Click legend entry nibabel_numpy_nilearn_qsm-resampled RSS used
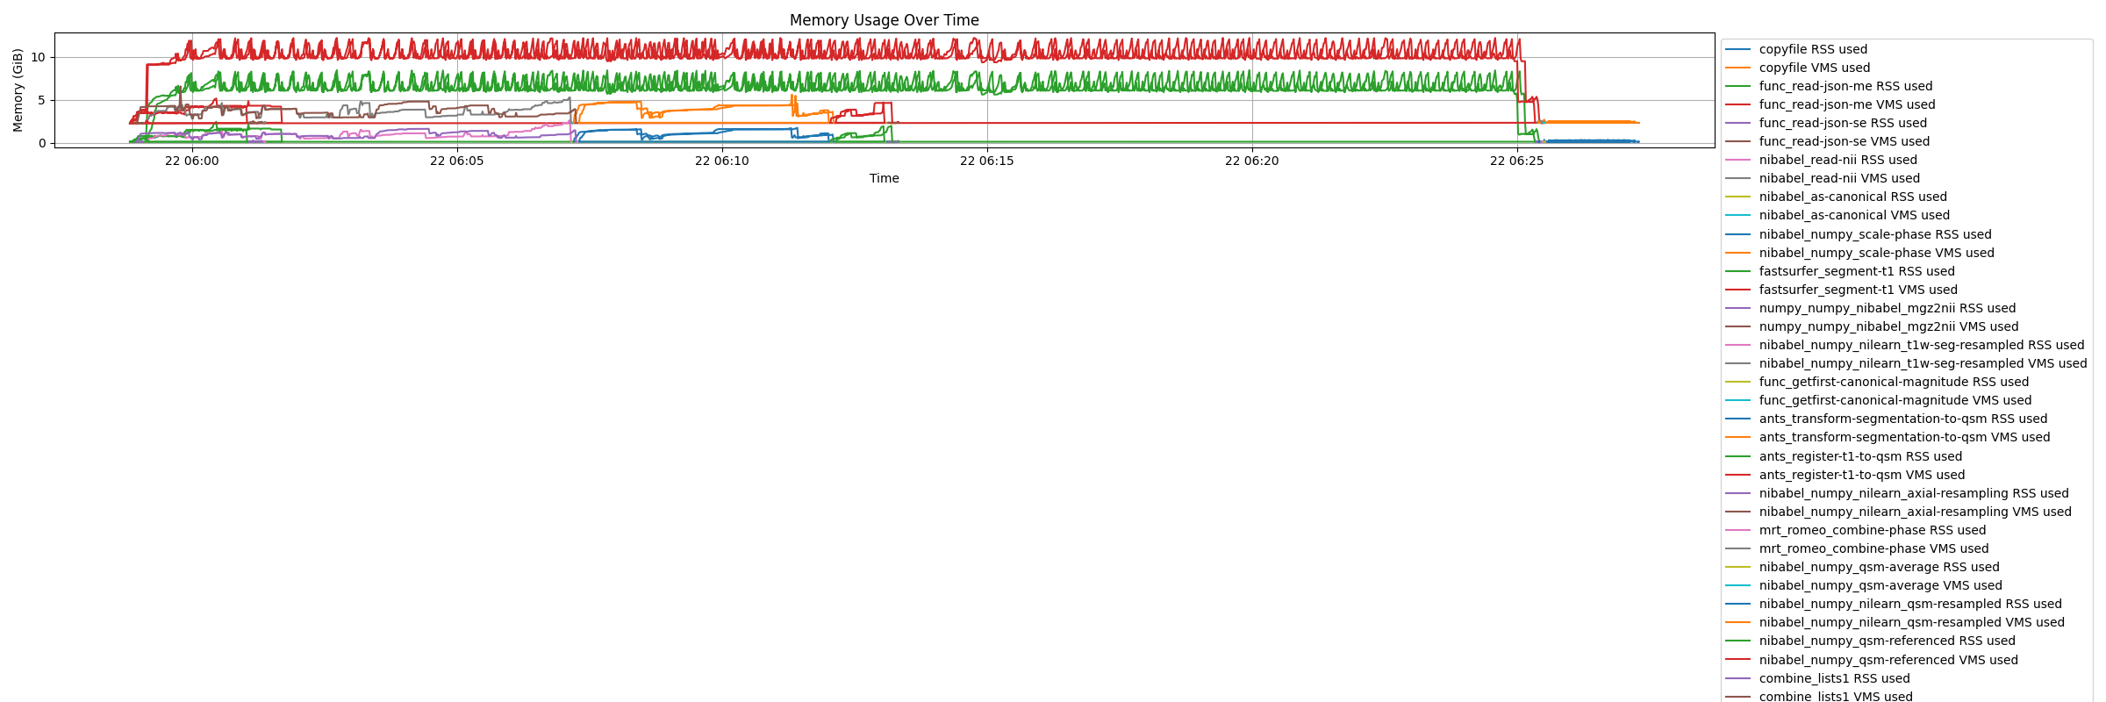 pyautogui.click(x=1894, y=604)
